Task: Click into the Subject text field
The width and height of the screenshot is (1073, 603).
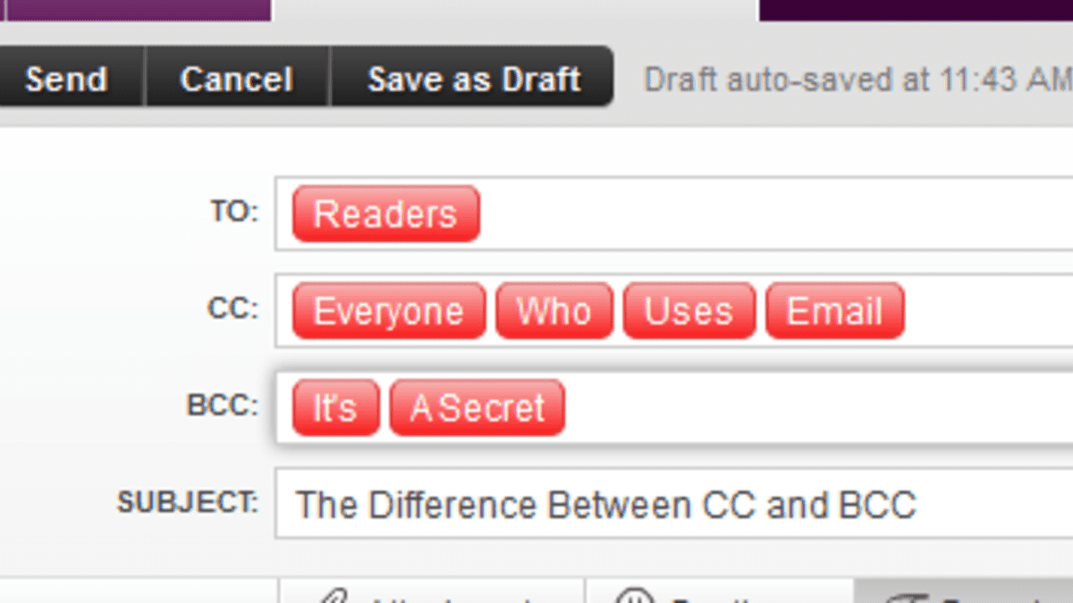Action: click(x=674, y=504)
